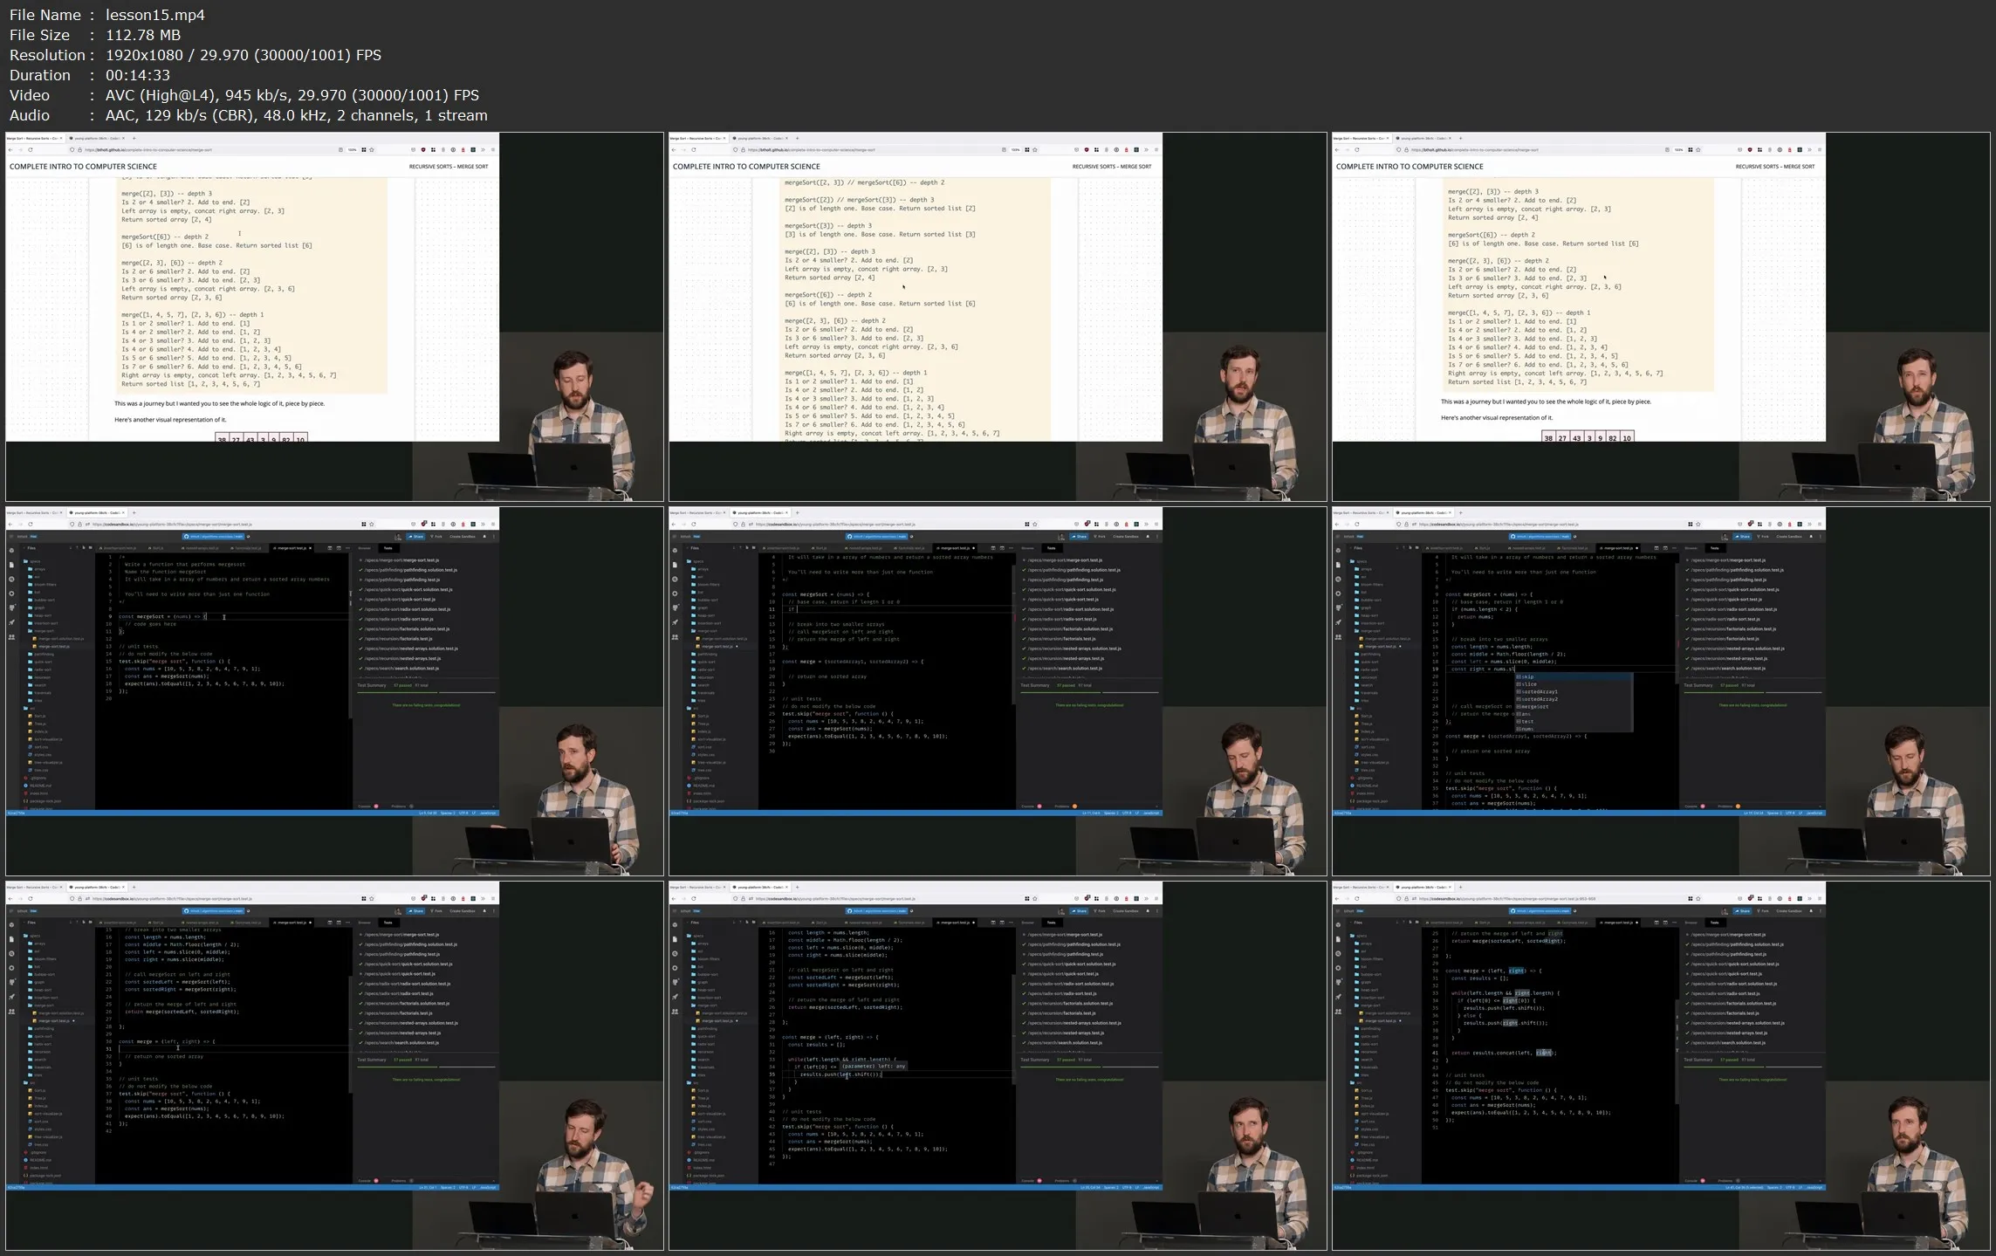Open editor thumbnail showing the 'code goes here' stub
1996x1256 pixels.
point(334,691)
